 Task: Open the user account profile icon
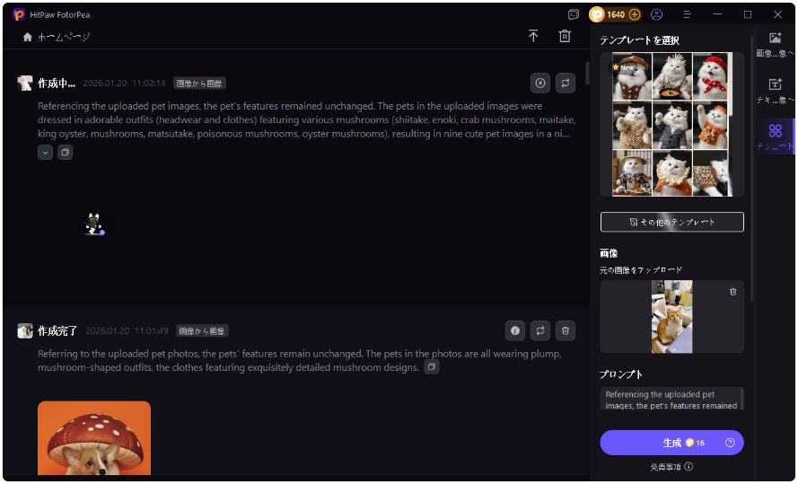click(656, 14)
